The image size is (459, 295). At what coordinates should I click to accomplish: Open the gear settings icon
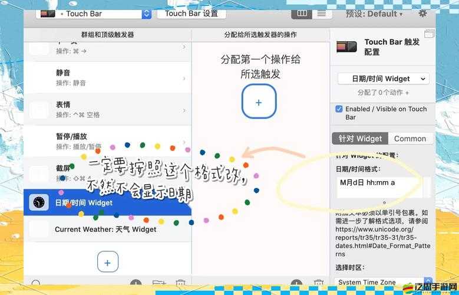pos(422,14)
